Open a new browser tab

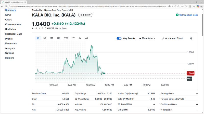tap(29, 2)
